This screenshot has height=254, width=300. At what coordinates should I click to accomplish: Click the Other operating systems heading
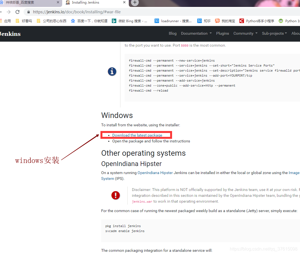143,153
